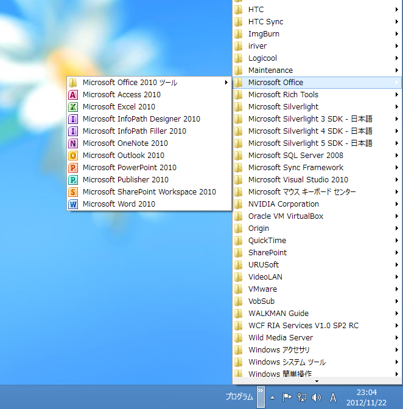Click the QuickTime folder icon
The height and width of the screenshot is (409, 403).
click(x=239, y=241)
